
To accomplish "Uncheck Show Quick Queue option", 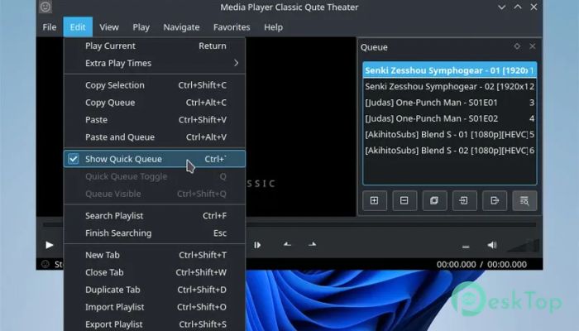I will 155,159.
